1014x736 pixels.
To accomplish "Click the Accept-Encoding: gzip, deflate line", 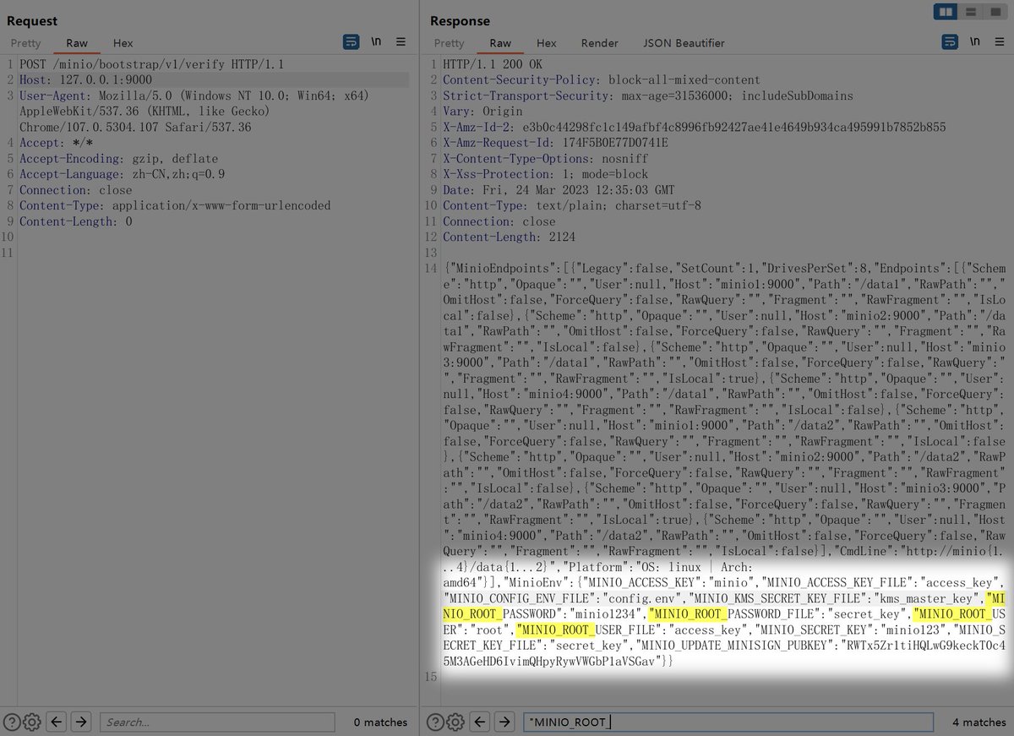I will (x=118, y=158).
